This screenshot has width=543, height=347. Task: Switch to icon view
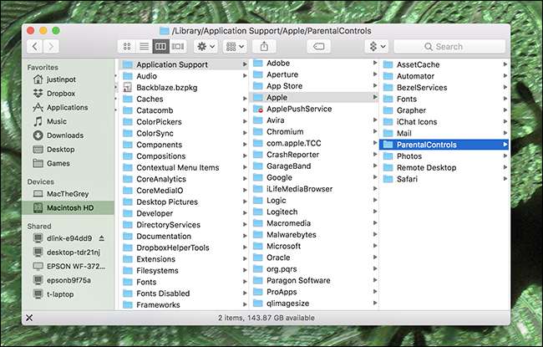[127, 47]
